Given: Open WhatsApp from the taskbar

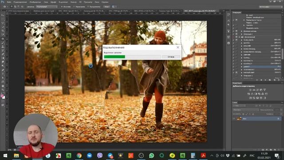Looking at the screenshot, I should point(151,156).
